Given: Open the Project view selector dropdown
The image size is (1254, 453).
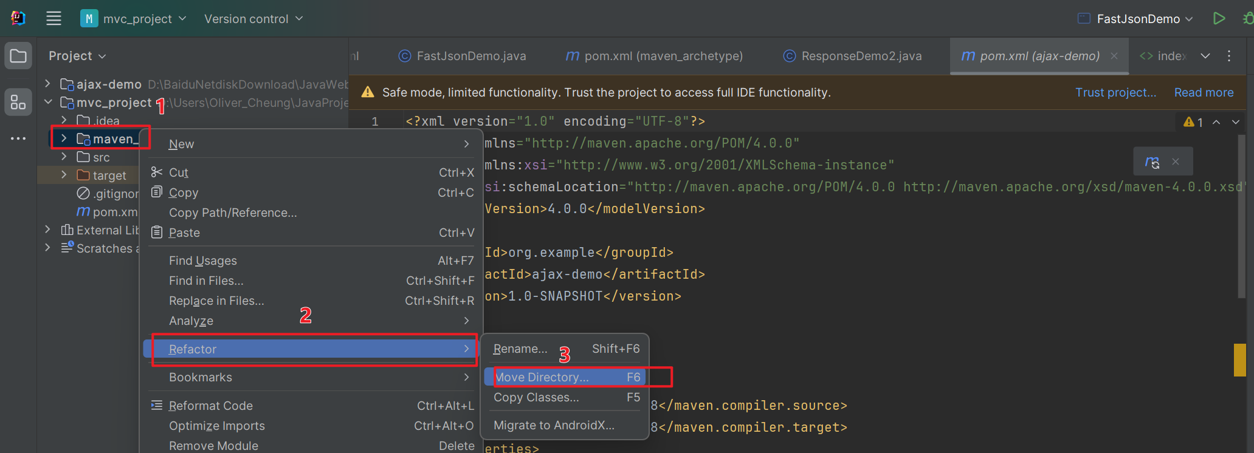Looking at the screenshot, I should coord(77,56).
